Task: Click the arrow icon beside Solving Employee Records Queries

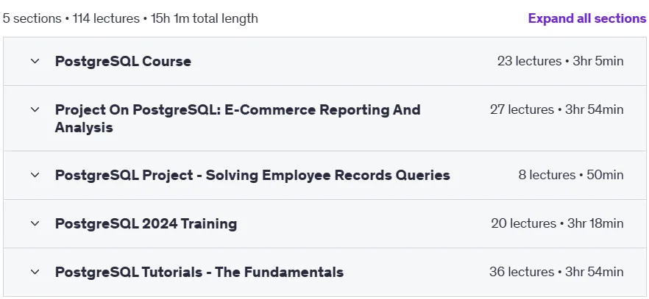Action: tap(35, 175)
